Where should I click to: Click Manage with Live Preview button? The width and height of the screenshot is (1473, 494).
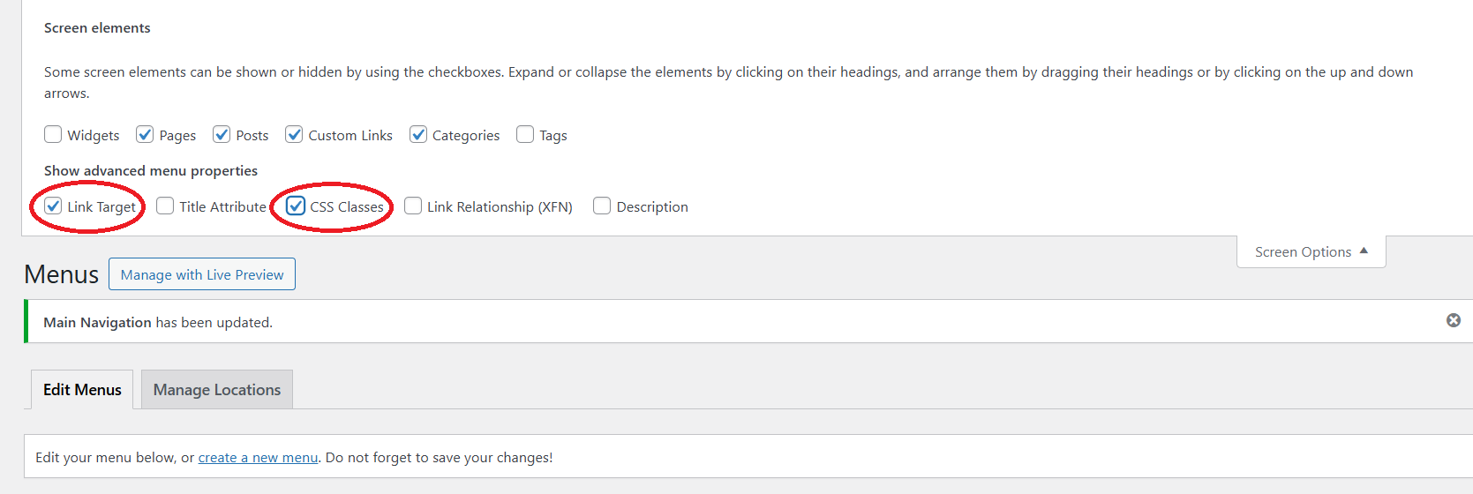pos(202,274)
